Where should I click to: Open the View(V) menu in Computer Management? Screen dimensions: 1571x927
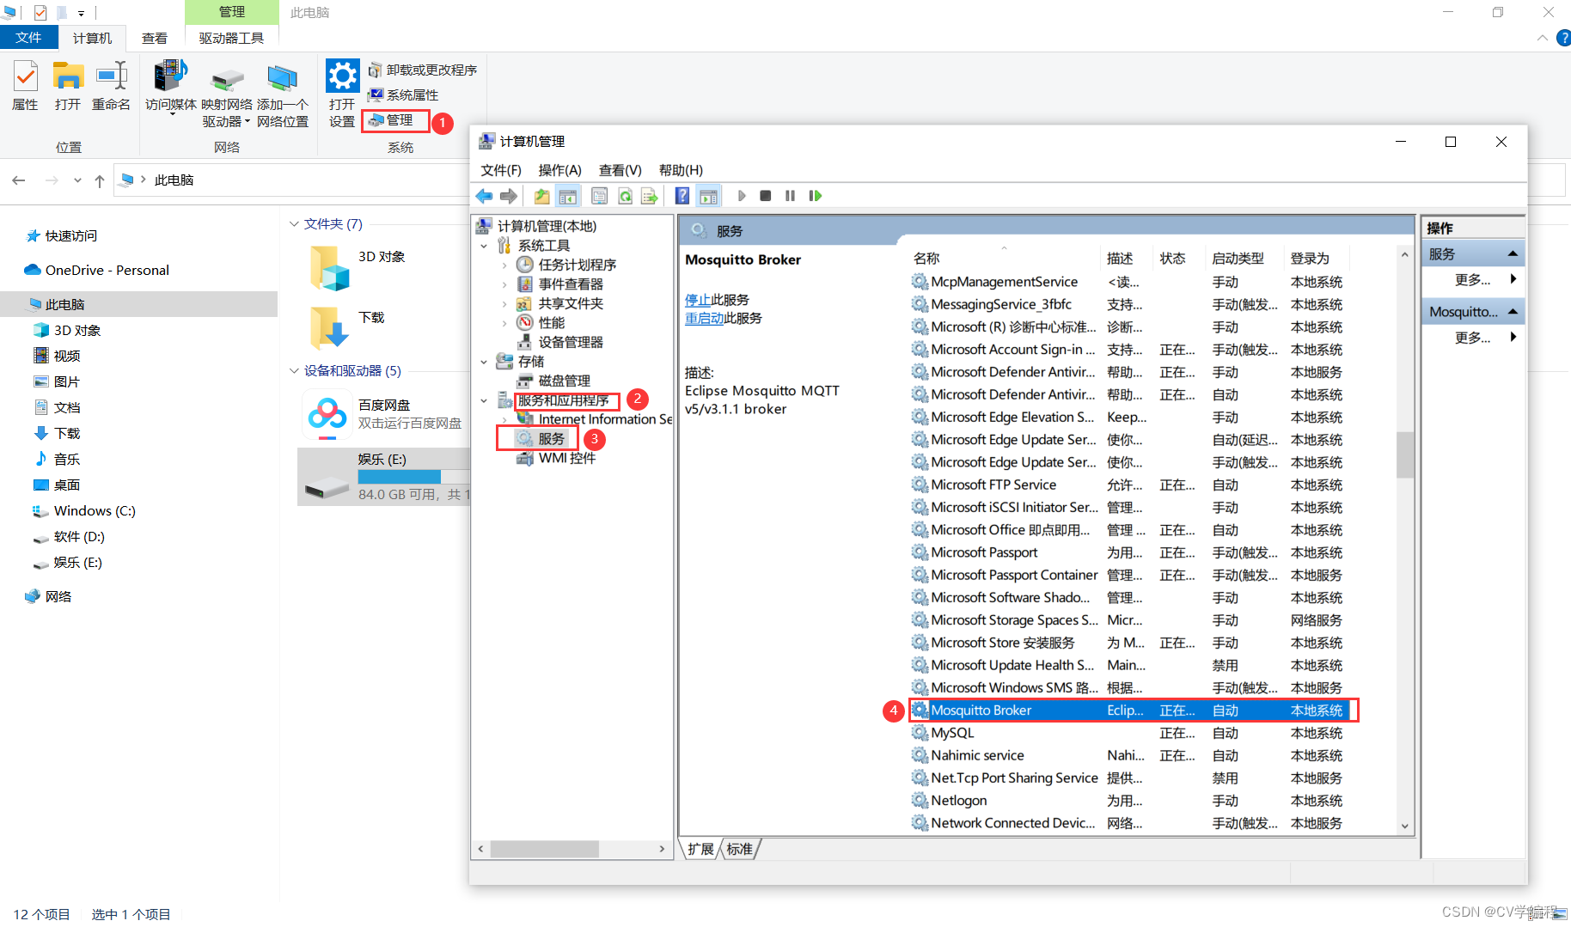click(x=620, y=170)
